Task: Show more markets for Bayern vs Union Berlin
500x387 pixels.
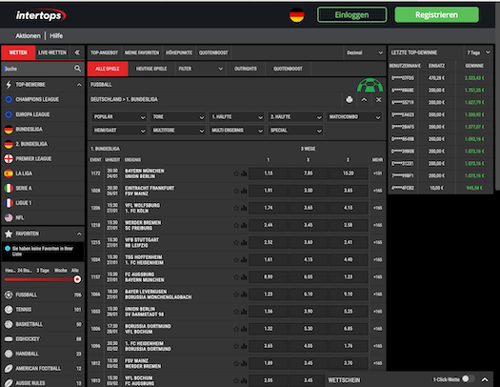Action: 377,173
